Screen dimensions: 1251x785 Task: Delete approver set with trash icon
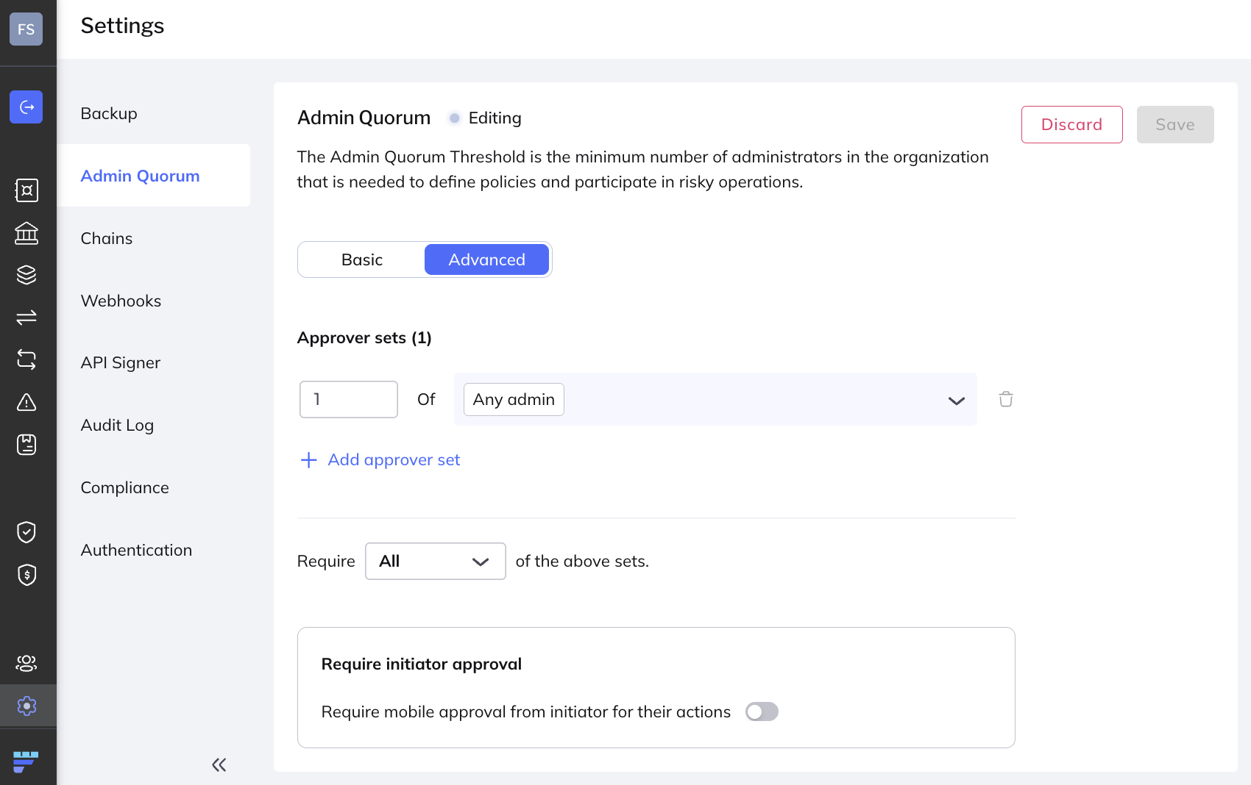(x=1005, y=399)
